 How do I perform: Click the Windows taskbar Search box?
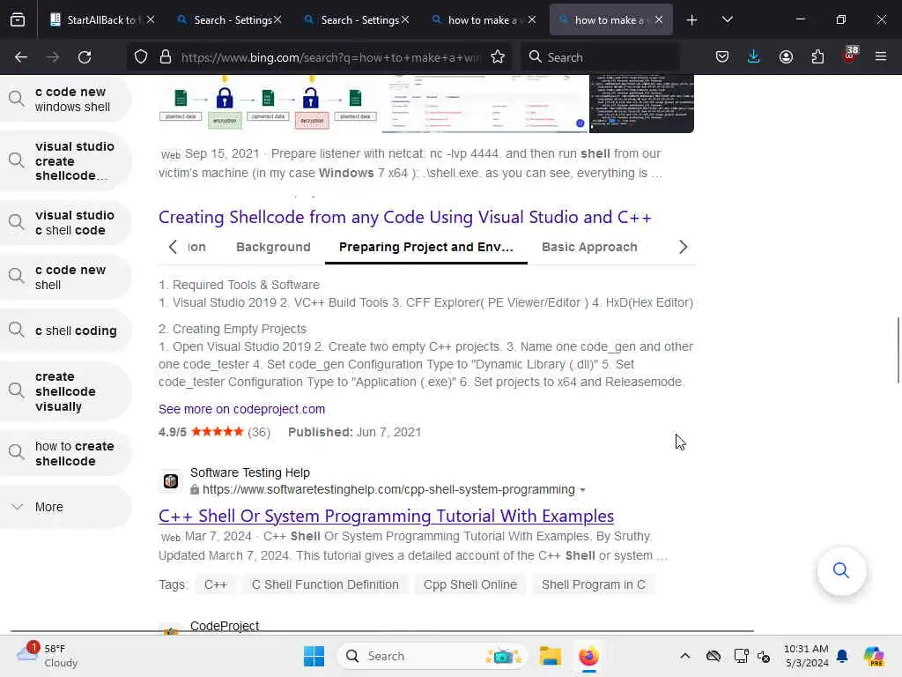click(x=433, y=656)
